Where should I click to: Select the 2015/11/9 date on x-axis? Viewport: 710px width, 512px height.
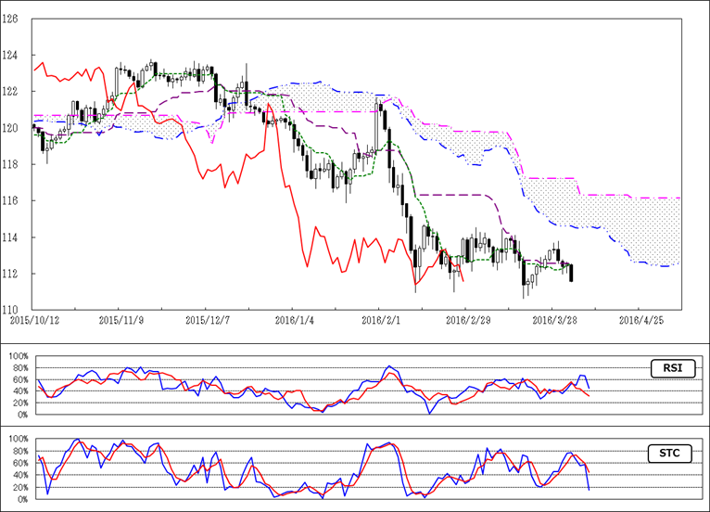click(119, 320)
